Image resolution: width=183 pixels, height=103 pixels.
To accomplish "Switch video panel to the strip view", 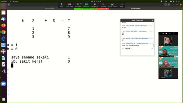I will 166,34.
